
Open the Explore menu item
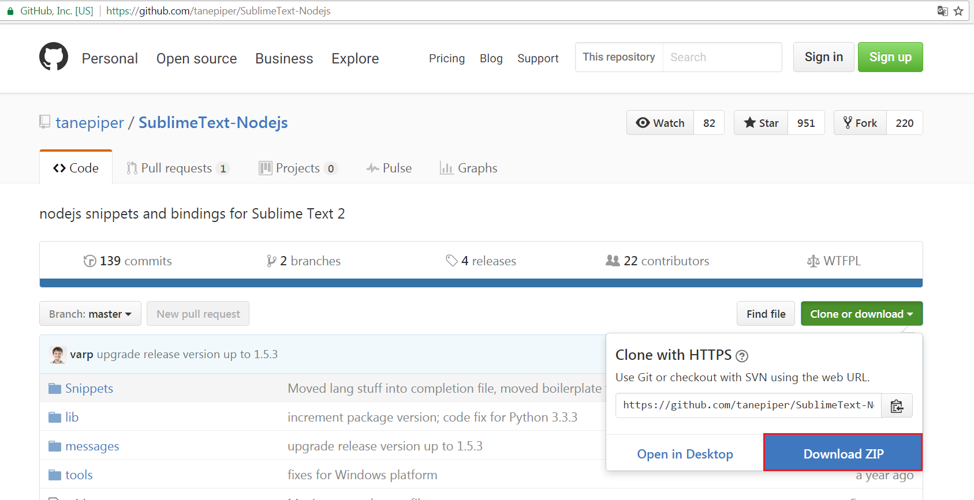[x=355, y=58]
